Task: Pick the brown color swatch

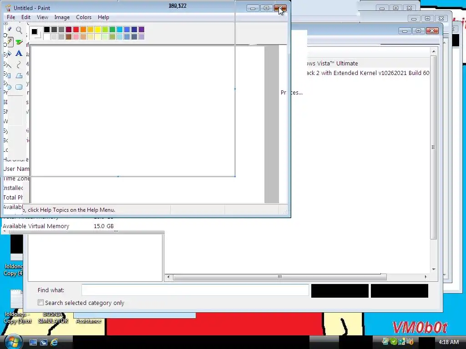Action: pyautogui.click(x=69, y=37)
